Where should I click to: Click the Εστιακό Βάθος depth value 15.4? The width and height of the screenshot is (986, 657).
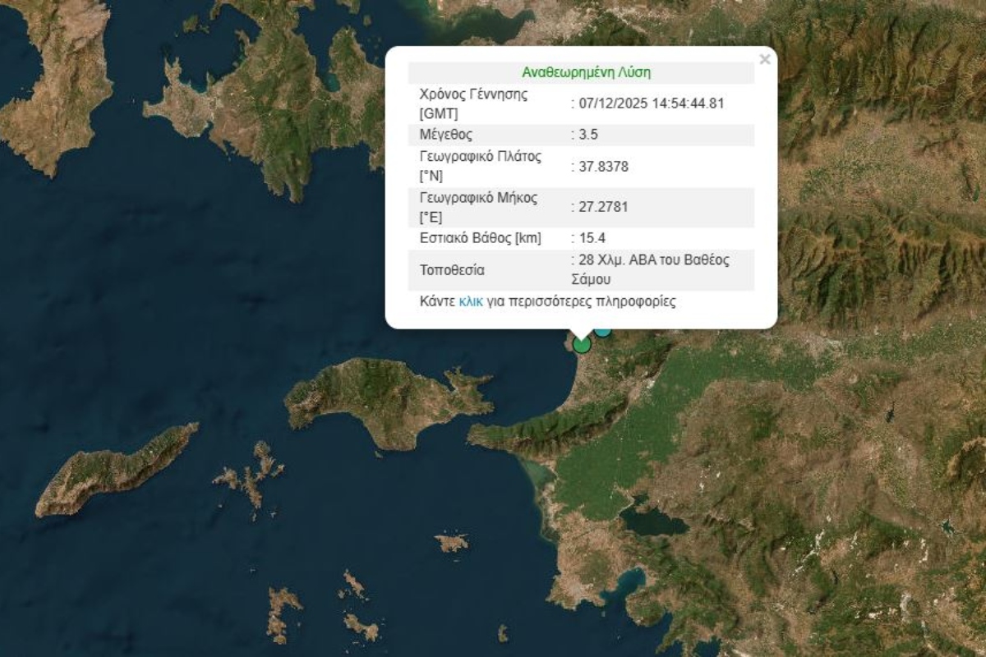coord(589,238)
